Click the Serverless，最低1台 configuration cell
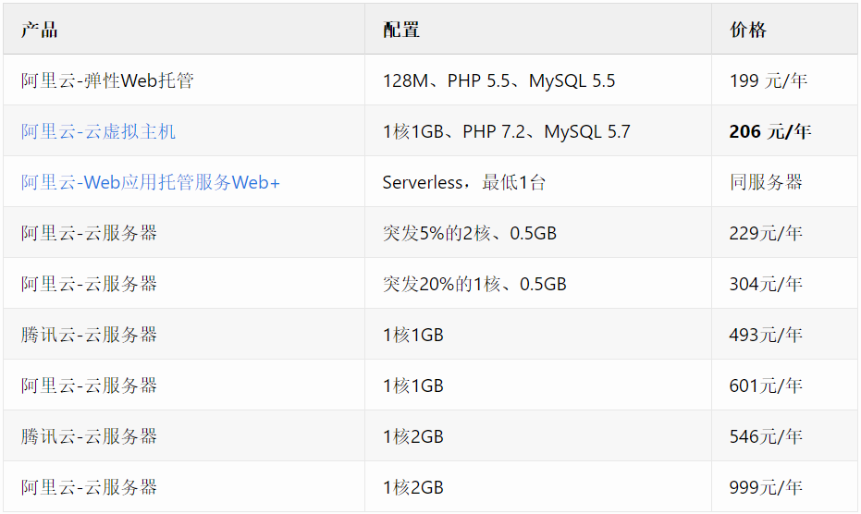 (538, 182)
